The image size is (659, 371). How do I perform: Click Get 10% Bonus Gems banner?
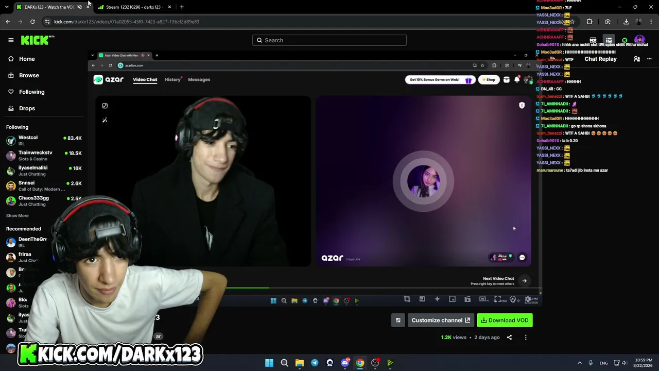(x=440, y=79)
